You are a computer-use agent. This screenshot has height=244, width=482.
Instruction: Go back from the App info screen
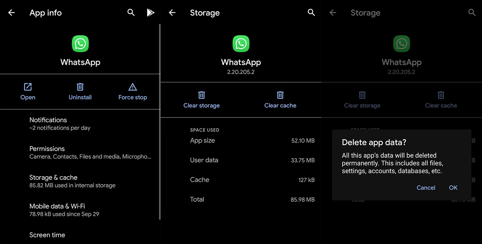pos(12,13)
